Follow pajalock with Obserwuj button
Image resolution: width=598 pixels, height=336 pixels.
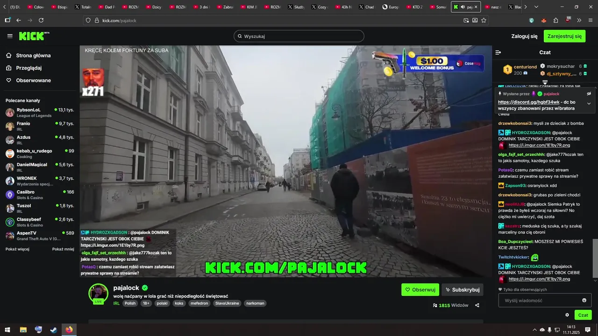click(420, 289)
